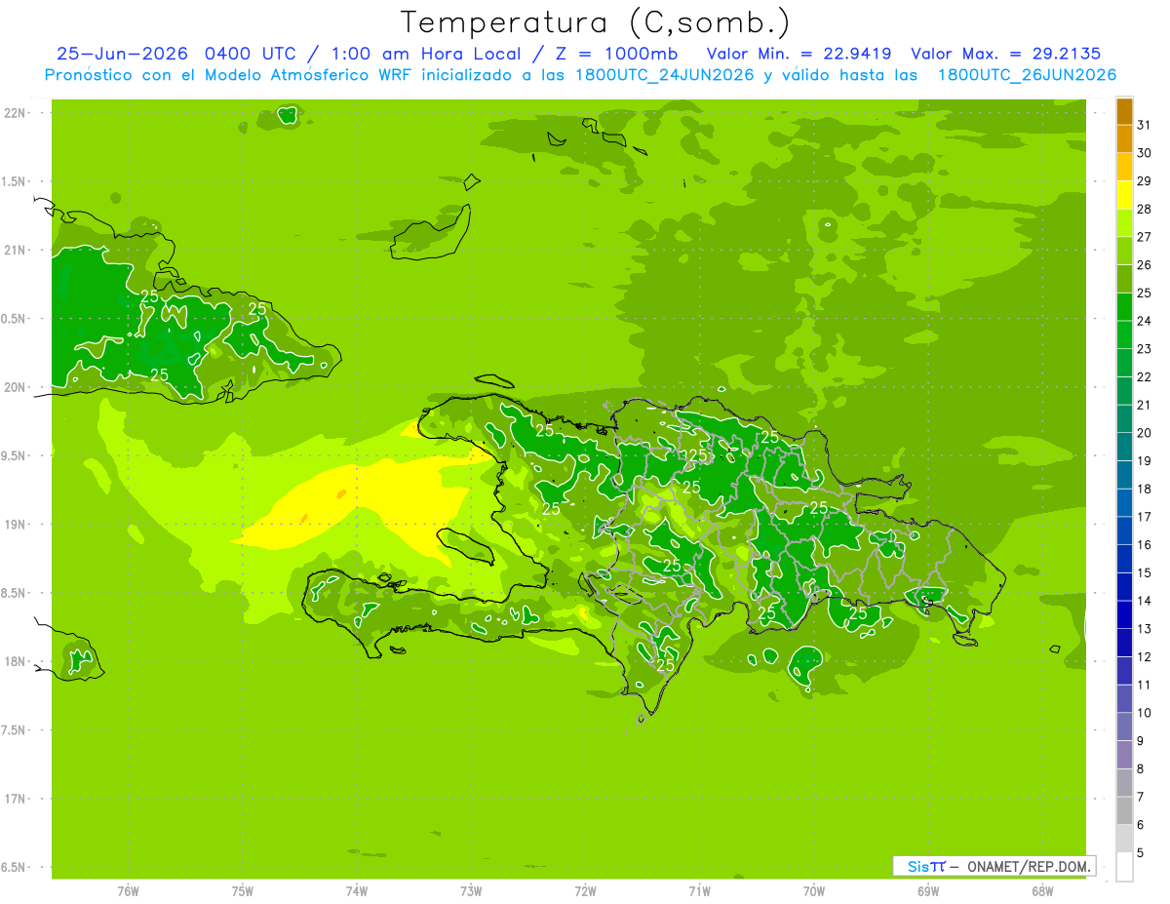Click the legend scale number "31"

[x=1145, y=125]
